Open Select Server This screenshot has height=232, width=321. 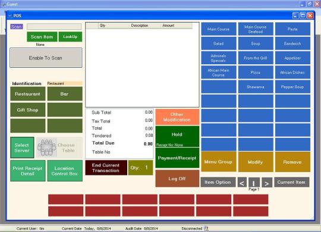click(x=22, y=148)
